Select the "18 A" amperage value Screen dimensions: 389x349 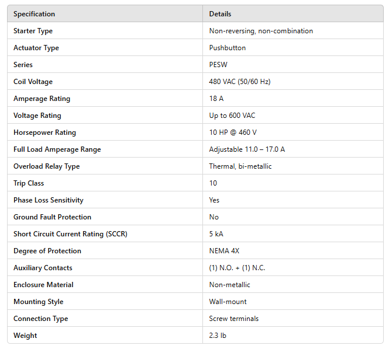point(216,99)
